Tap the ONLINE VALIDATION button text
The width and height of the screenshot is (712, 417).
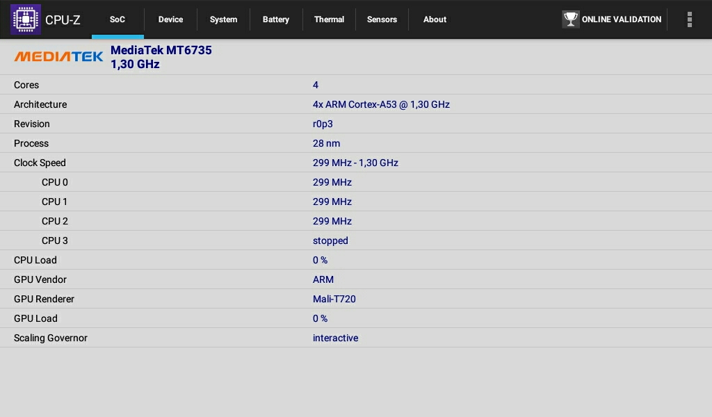(621, 19)
